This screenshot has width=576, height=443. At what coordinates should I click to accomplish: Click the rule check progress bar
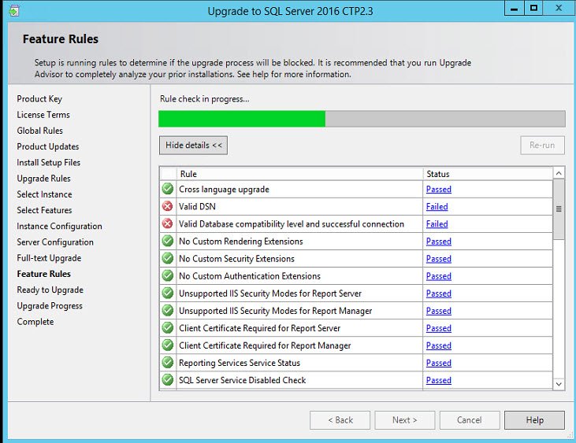(362, 119)
